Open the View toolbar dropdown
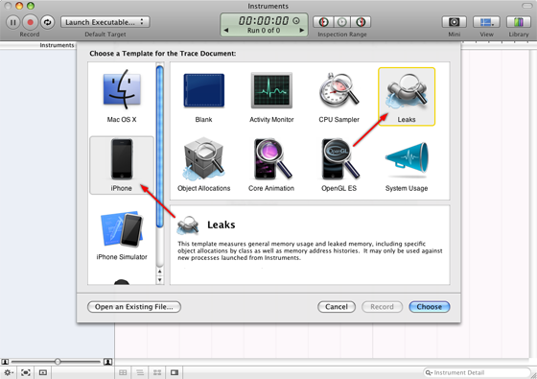Viewport: 537px width, 379px height. click(x=487, y=22)
